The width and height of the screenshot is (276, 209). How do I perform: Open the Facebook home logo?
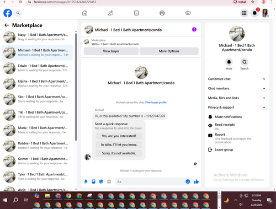[8, 13]
